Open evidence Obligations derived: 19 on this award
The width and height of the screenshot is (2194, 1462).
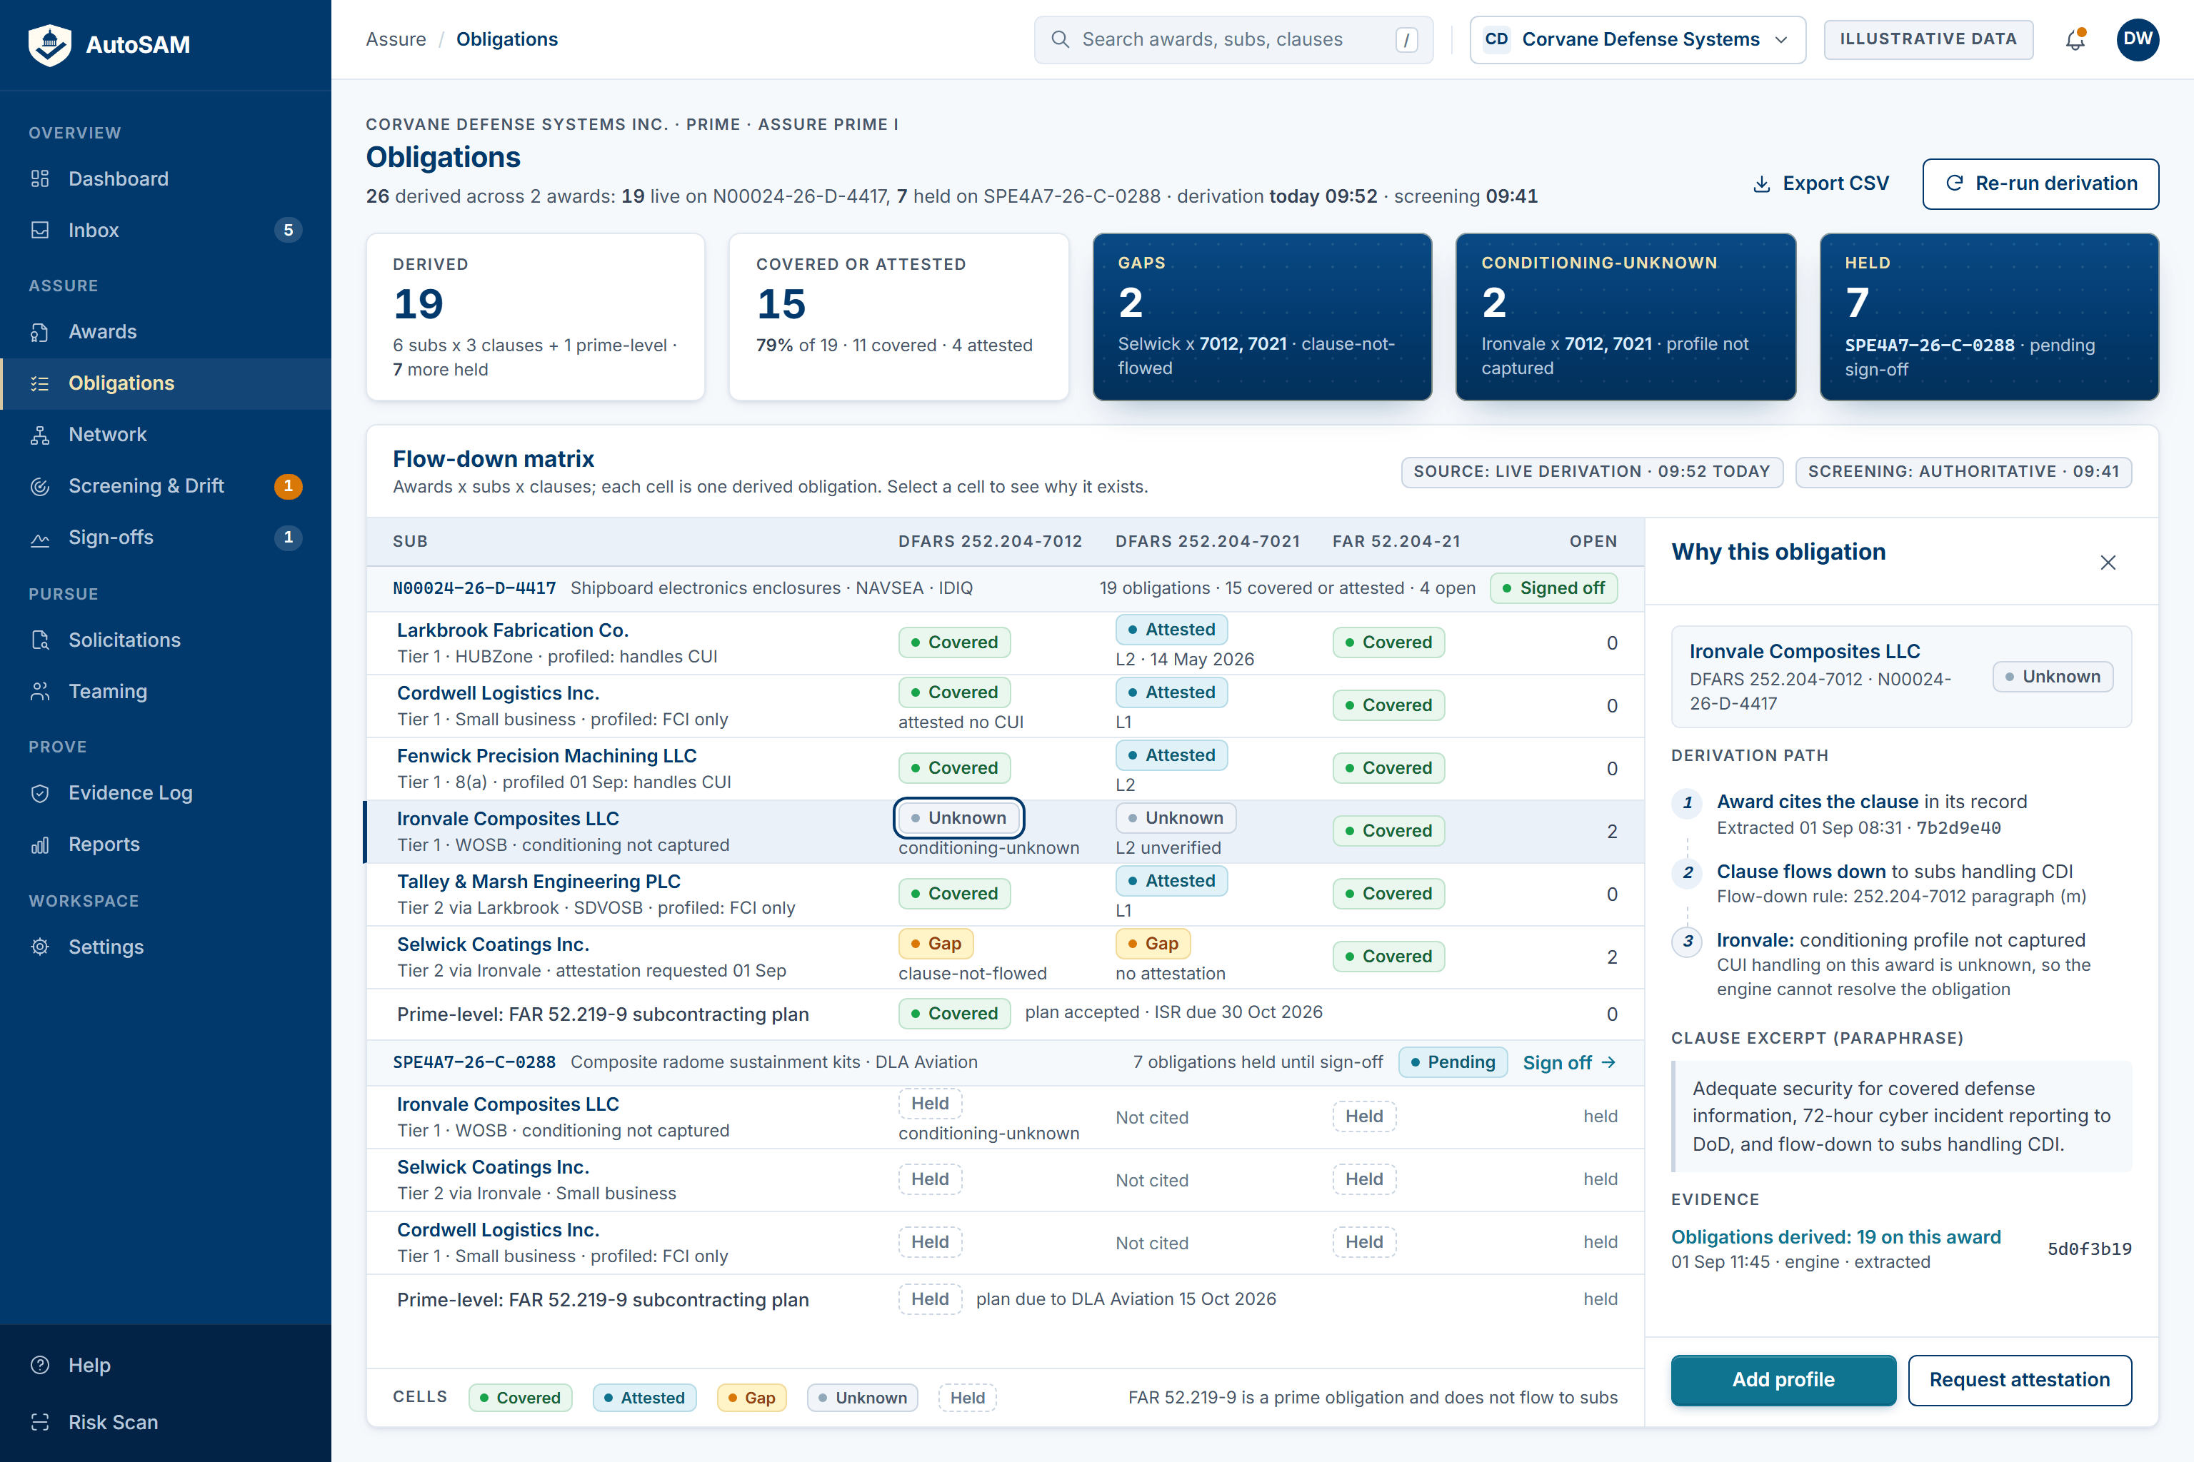(x=1835, y=1237)
